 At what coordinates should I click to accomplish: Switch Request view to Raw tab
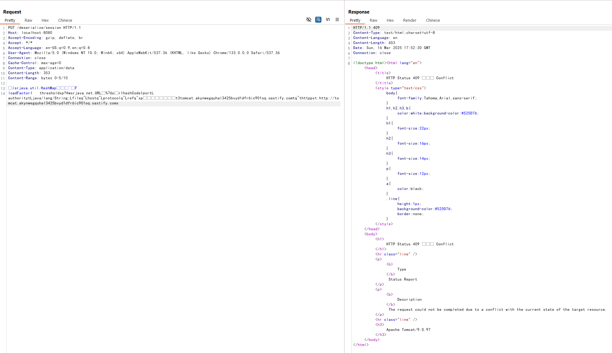pos(28,20)
